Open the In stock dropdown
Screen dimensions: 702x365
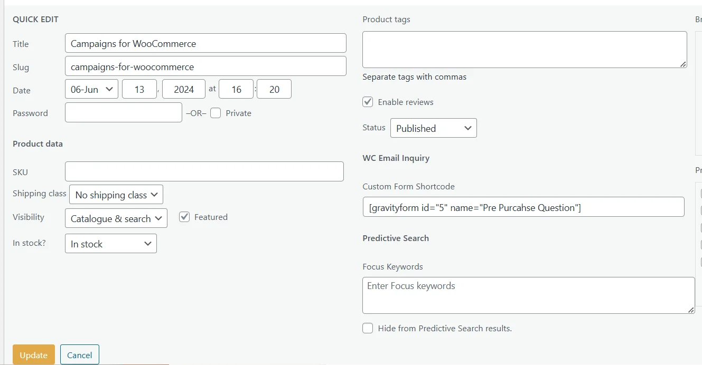[x=111, y=244]
